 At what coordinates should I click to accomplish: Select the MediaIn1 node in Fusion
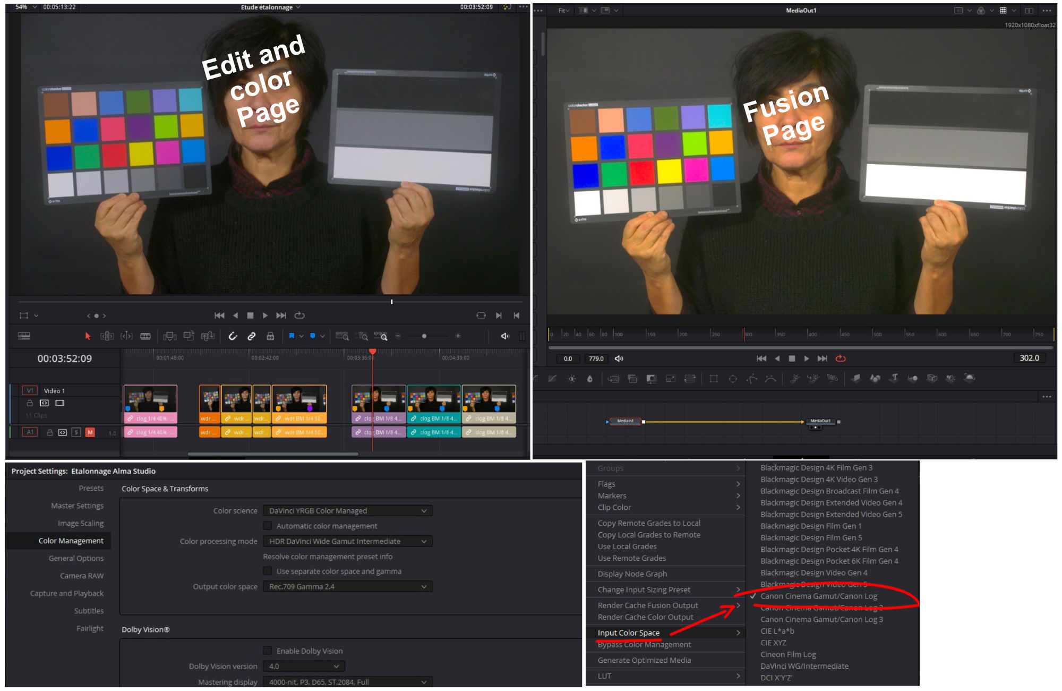pyautogui.click(x=626, y=421)
